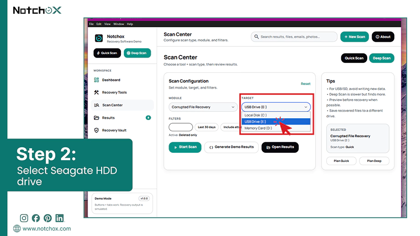Click the Reset link
420x236 pixels.
pyautogui.click(x=305, y=84)
